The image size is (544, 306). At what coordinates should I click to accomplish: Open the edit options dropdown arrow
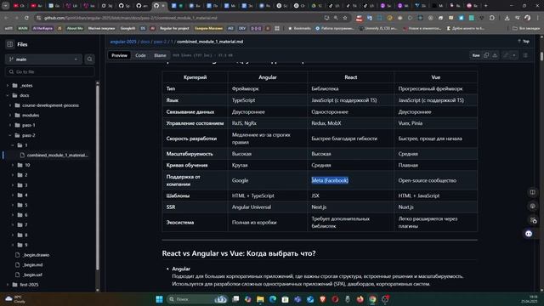tap(514, 55)
